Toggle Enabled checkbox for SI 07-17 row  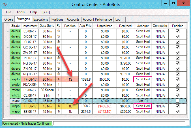click(x=177, y=42)
